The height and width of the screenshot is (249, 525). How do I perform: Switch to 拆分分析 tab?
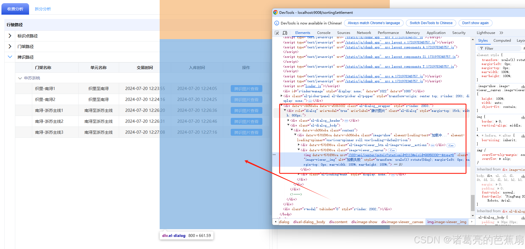pyautogui.click(x=43, y=9)
